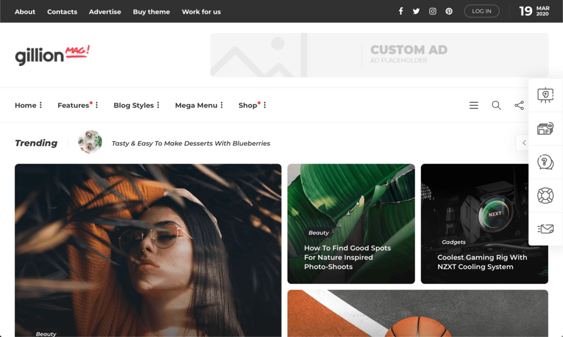Go to the About page
Screen dimensions: 563x337
click(25, 11)
